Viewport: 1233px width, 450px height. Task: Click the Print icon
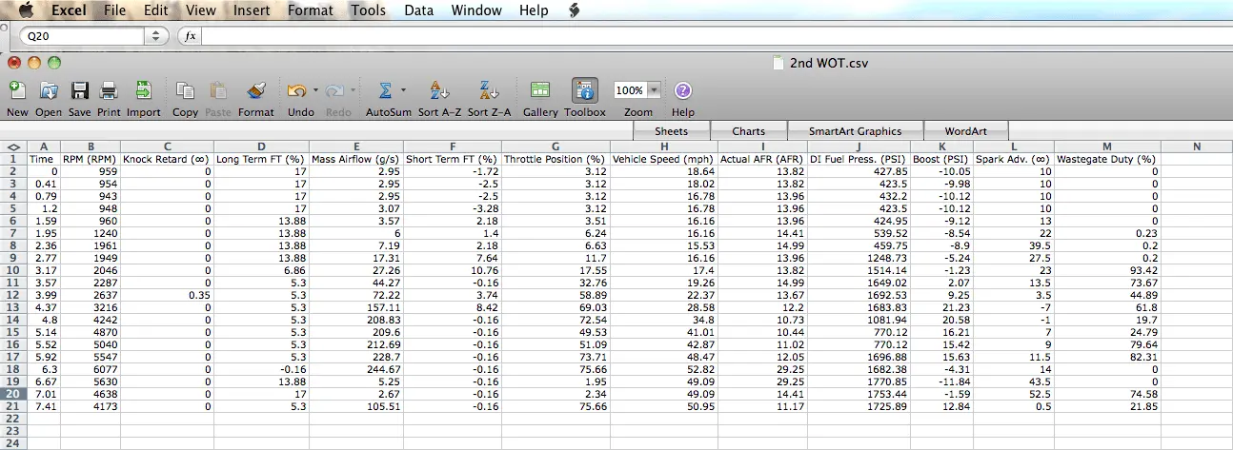[x=109, y=91]
